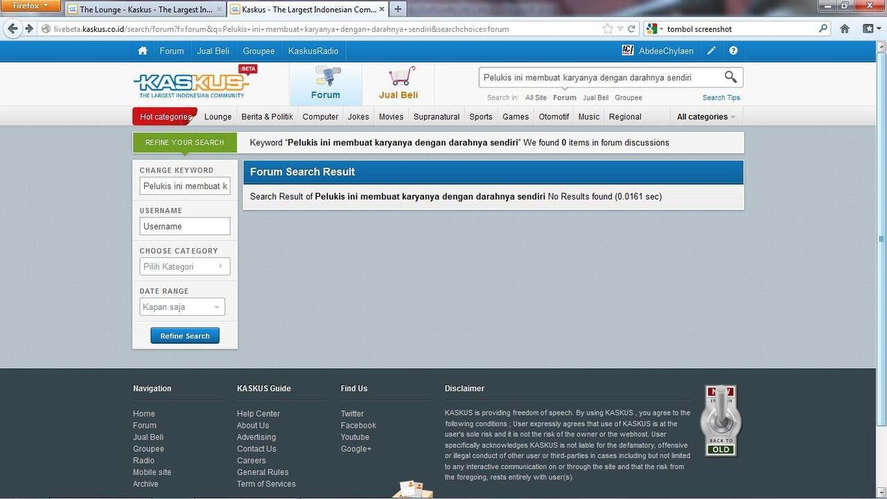Screen dimensions: 887x499
Task: Reload the page with the refresh icon
Action: 631,29
